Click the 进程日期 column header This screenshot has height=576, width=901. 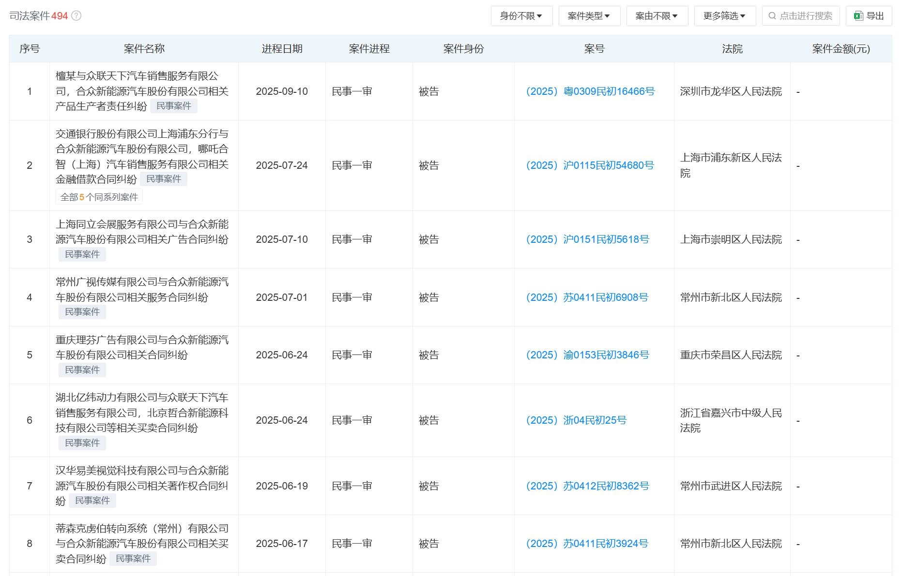click(282, 49)
